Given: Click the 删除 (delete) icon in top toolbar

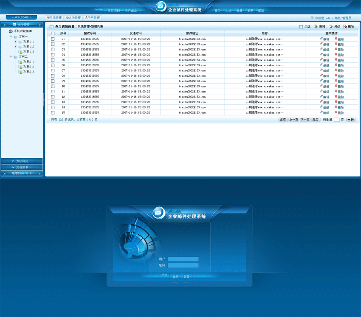Looking at the screenshot, I should tap(345, 27).
